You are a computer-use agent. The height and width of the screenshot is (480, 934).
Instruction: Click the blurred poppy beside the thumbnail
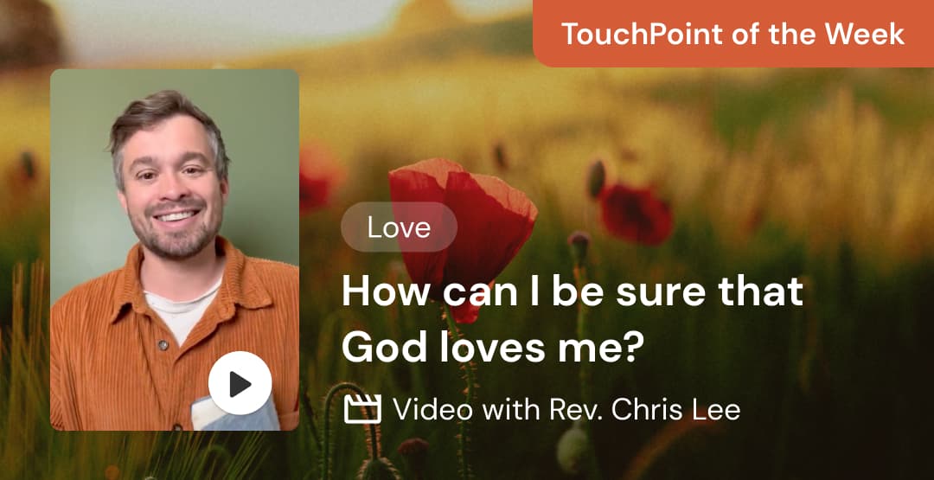tap(318, 179)
